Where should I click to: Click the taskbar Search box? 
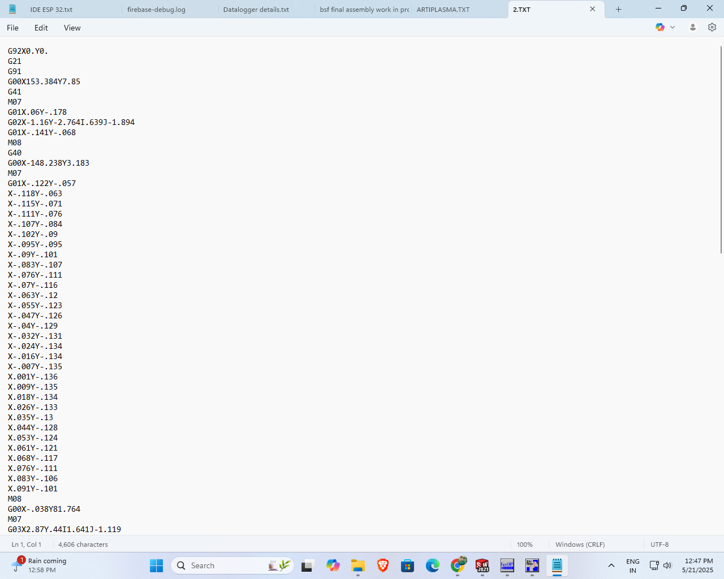click(x=232, y=565)
